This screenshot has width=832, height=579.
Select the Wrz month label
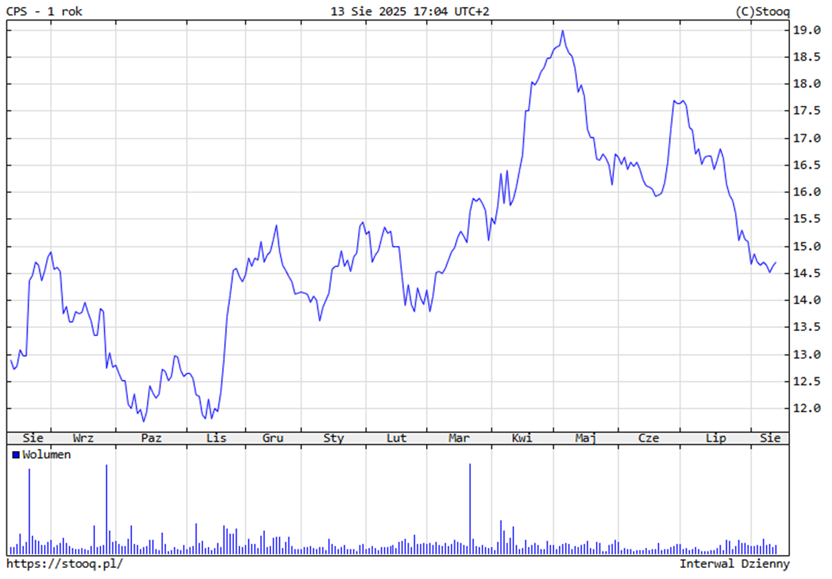tap(83, 438)
